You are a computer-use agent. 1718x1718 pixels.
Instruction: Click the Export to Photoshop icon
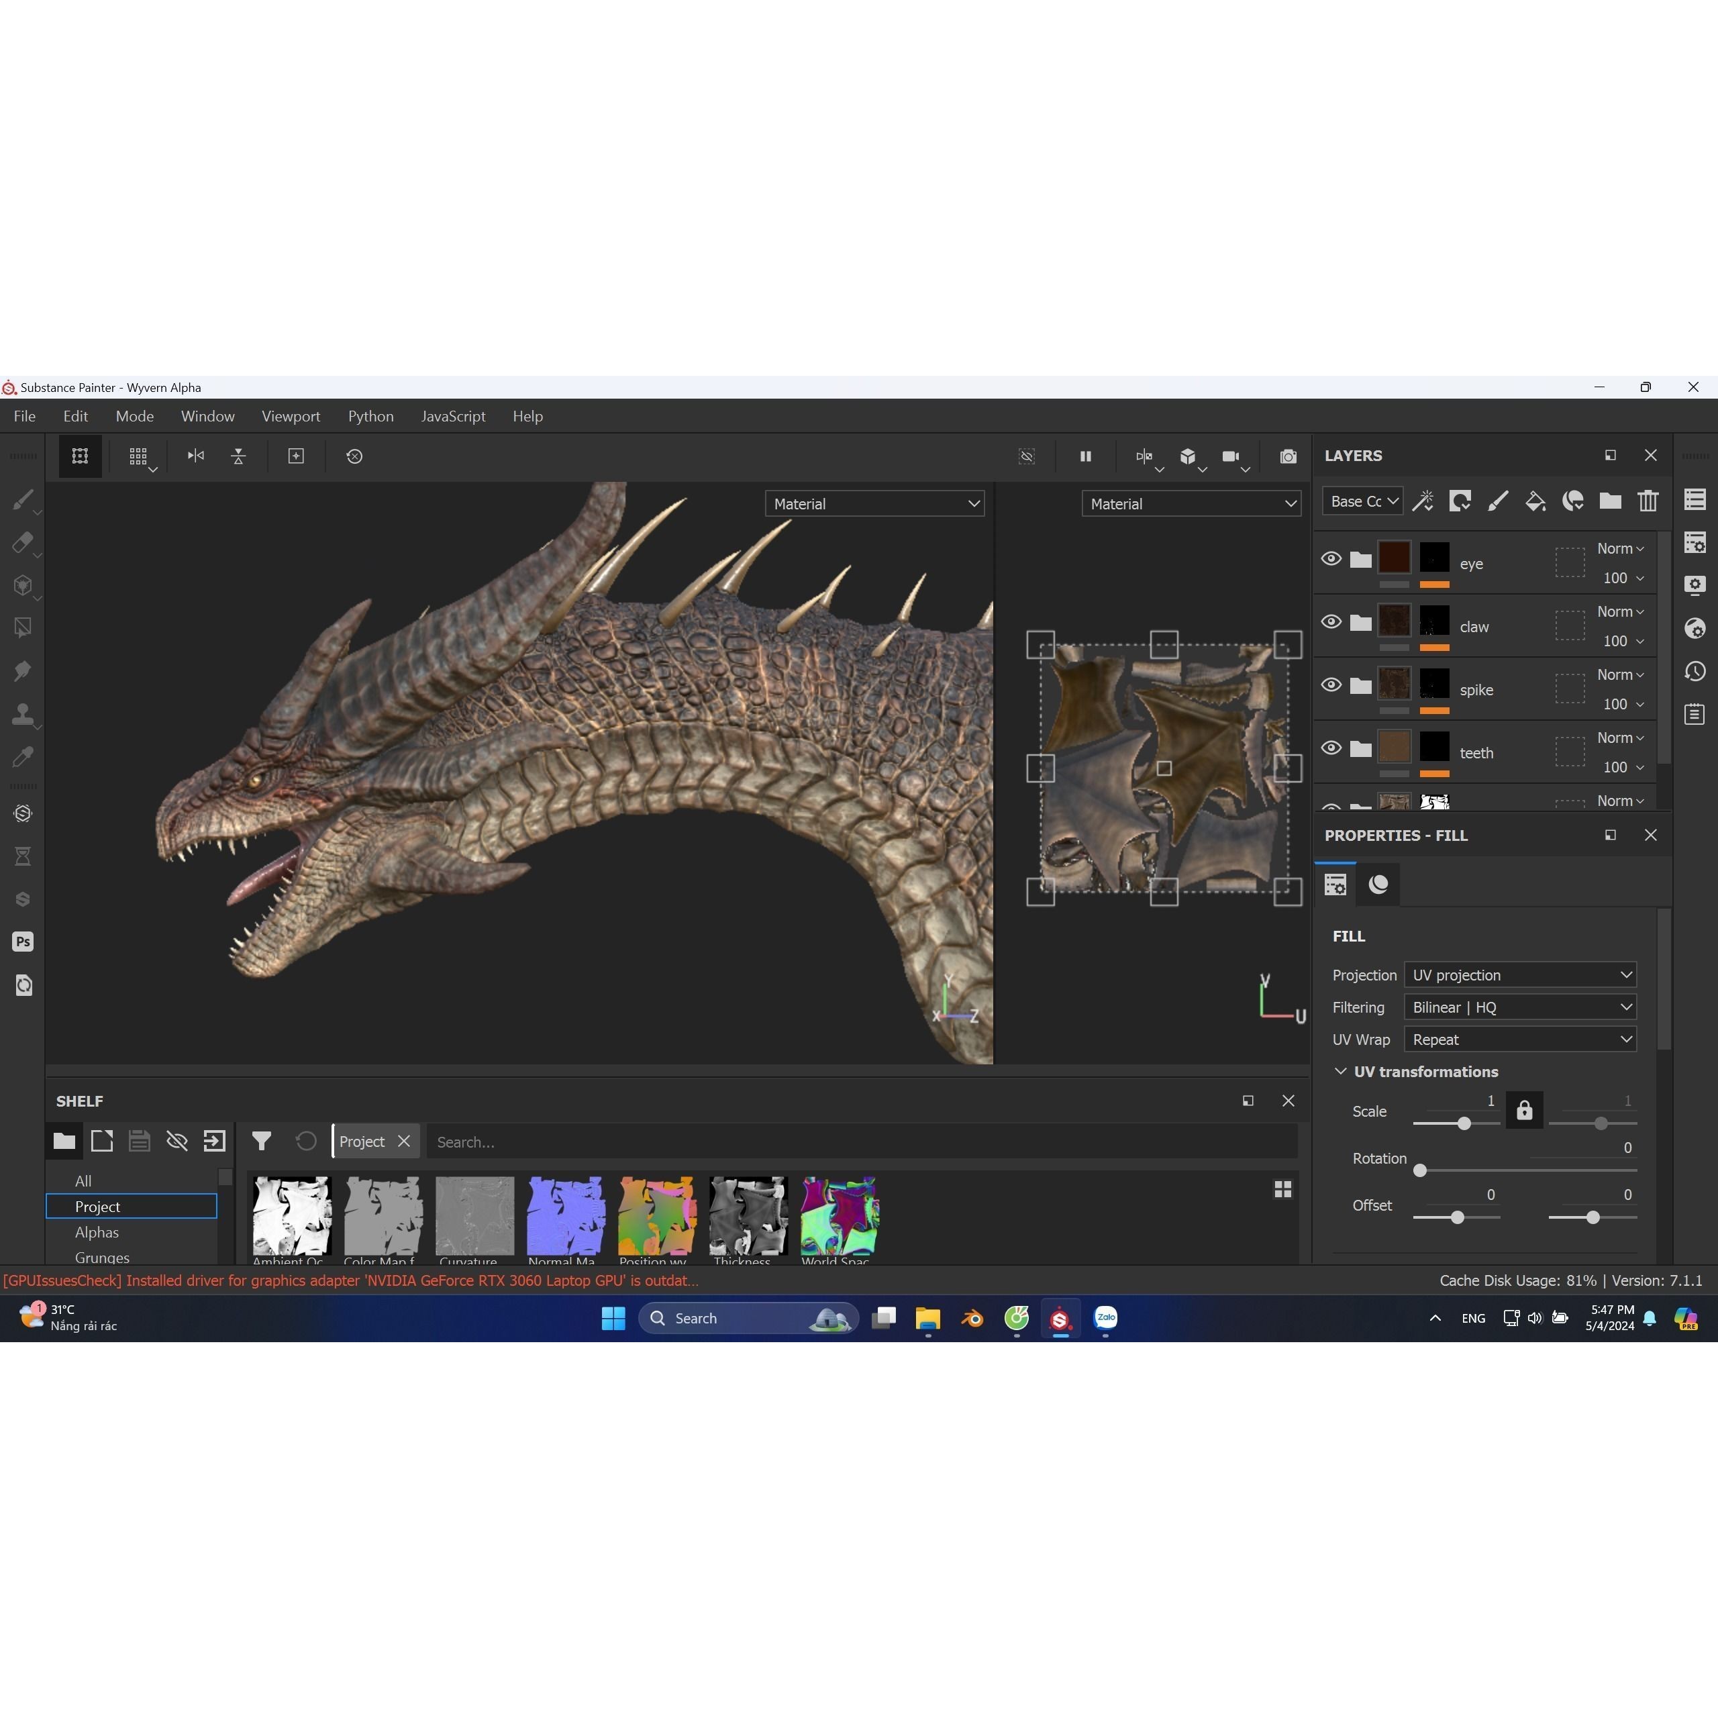23,942
